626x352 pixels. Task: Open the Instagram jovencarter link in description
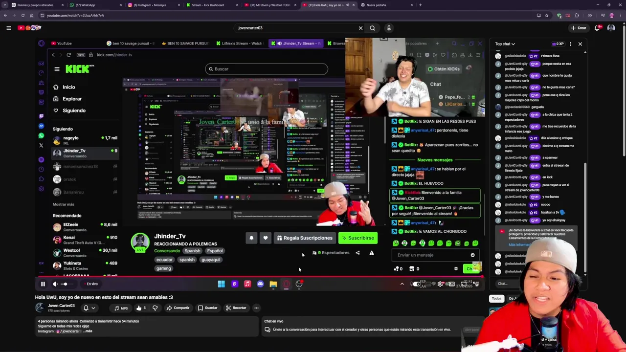[69, 331]
